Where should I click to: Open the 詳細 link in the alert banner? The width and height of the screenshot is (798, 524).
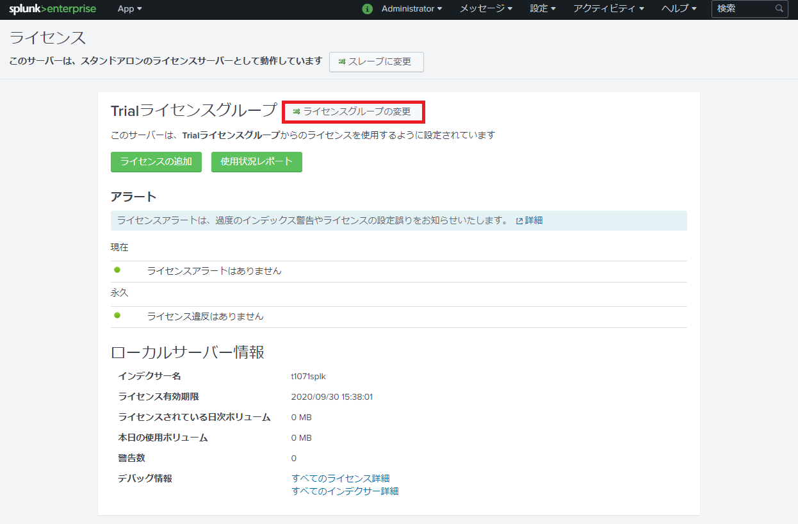pyautogui.click(x=534, y=220)
